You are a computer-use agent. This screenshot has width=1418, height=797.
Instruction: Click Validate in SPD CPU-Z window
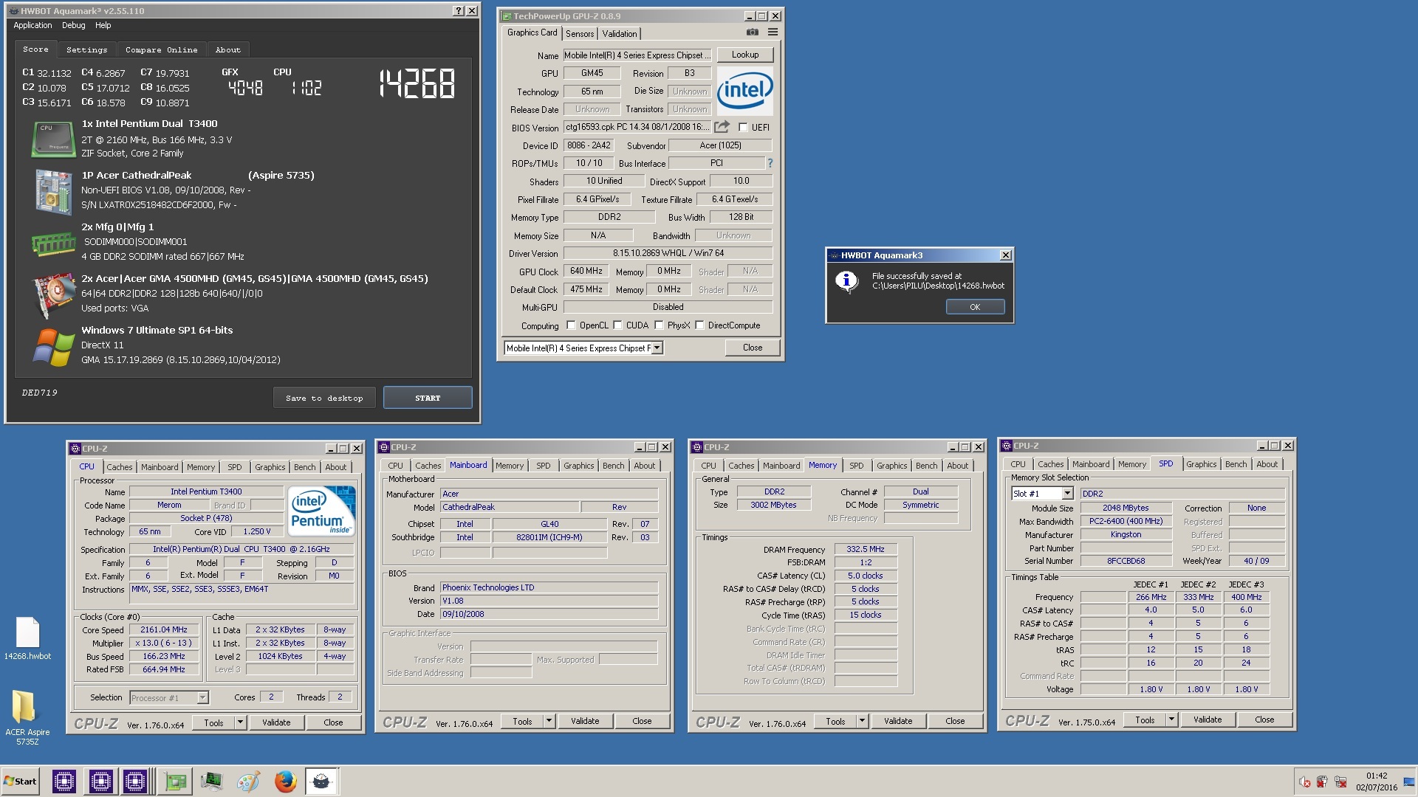[1207, 720]
